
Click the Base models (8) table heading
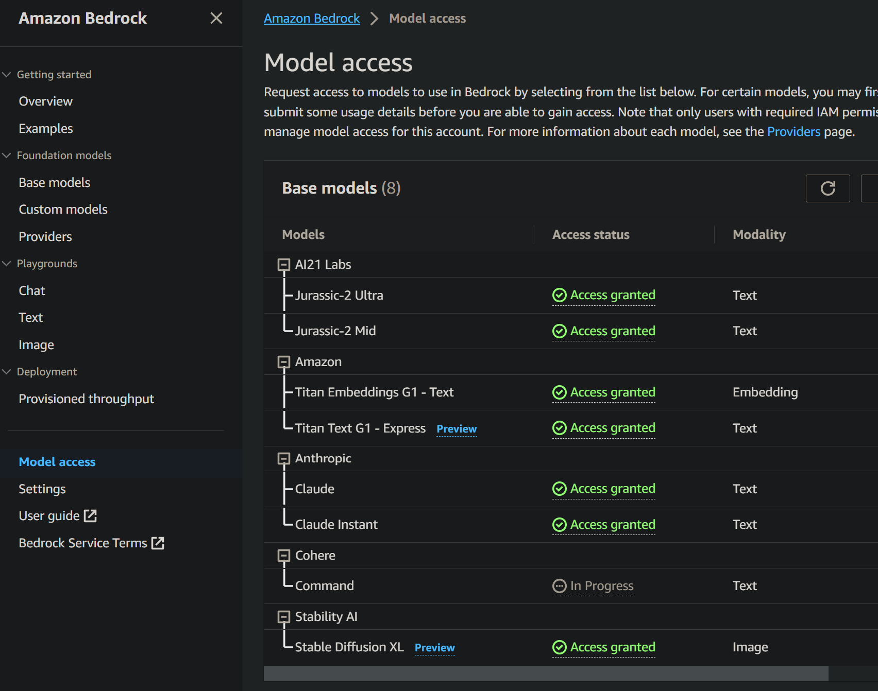pyautogui.click(x=341, y=188)
